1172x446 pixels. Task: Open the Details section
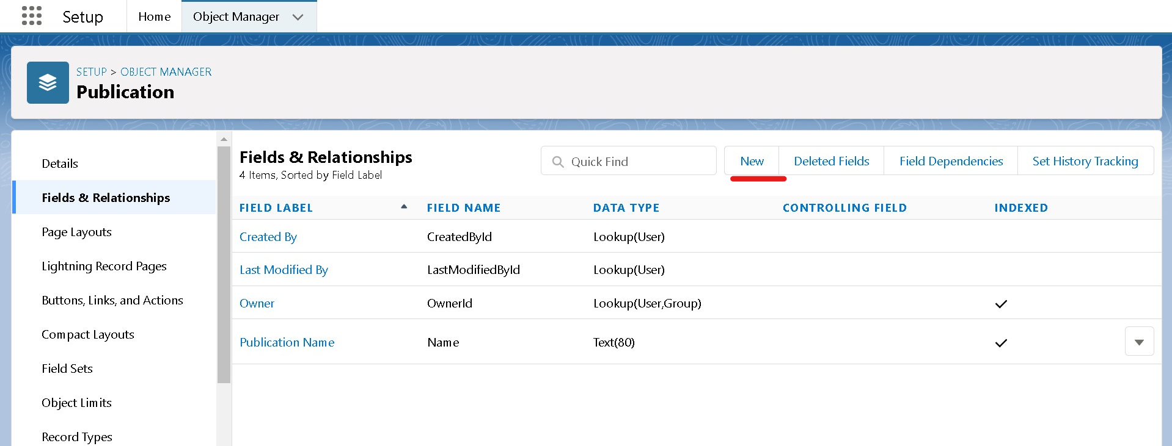point(60,164)
